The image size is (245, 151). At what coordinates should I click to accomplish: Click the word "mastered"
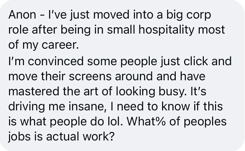tap(34, 92)
